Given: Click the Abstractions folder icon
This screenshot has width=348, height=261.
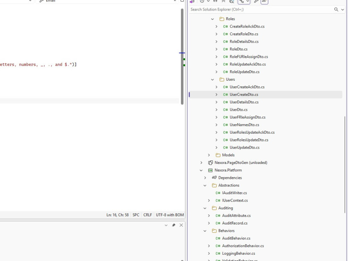Looking at the screenshot, I should pos(214,185).
